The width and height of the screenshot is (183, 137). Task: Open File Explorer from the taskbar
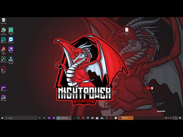[92, 118]
